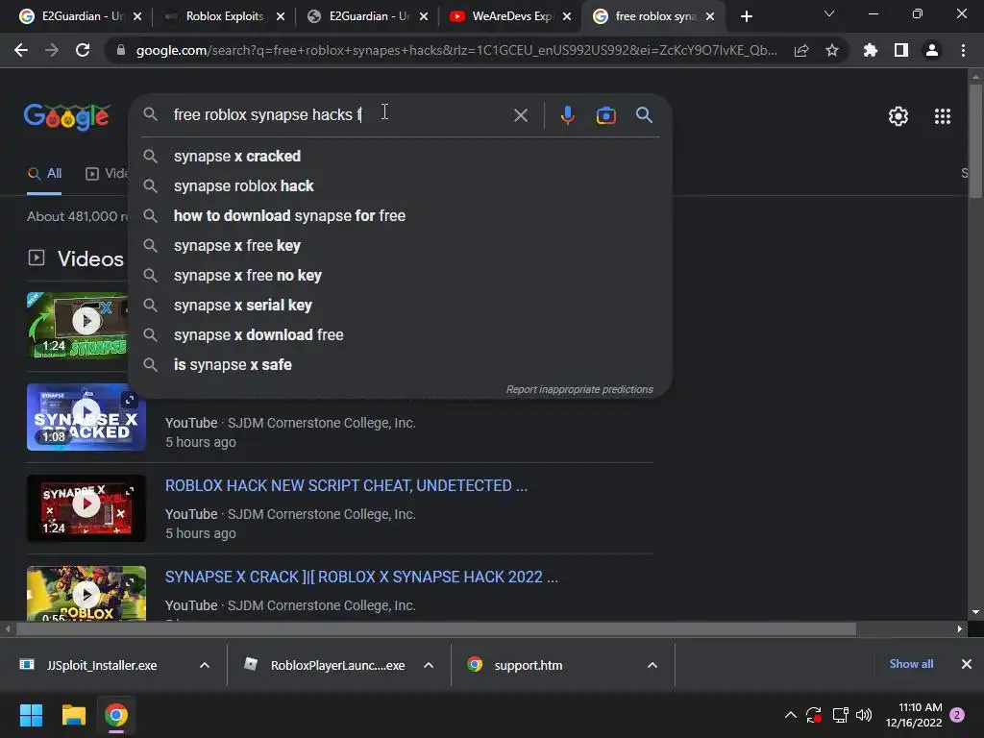Play the green Synapse 1:24 thumbnail
984x738 pixels.
pos(77,325)
